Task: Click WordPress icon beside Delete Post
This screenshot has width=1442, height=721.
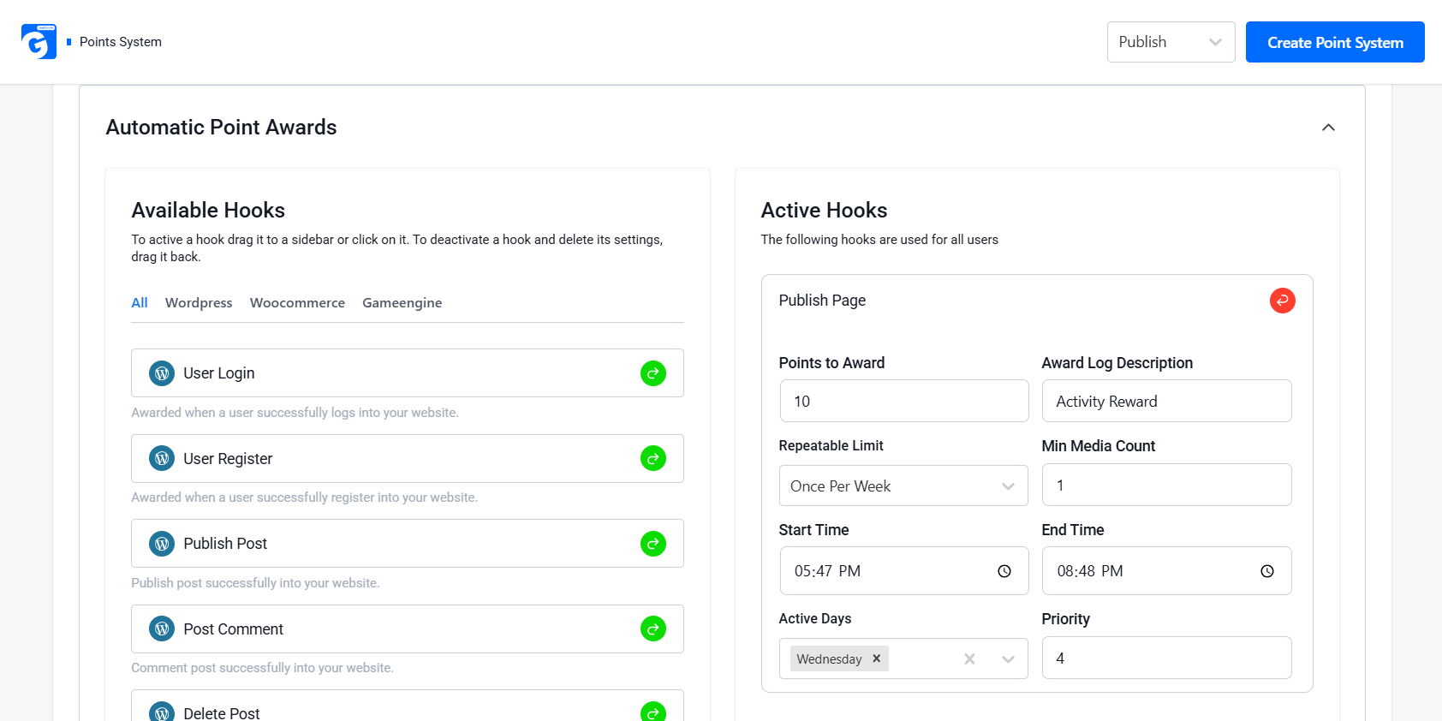Action: (x=162, y=712)
